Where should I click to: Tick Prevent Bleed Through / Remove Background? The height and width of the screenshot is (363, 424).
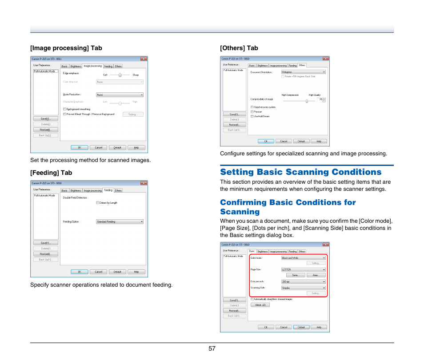64,114
